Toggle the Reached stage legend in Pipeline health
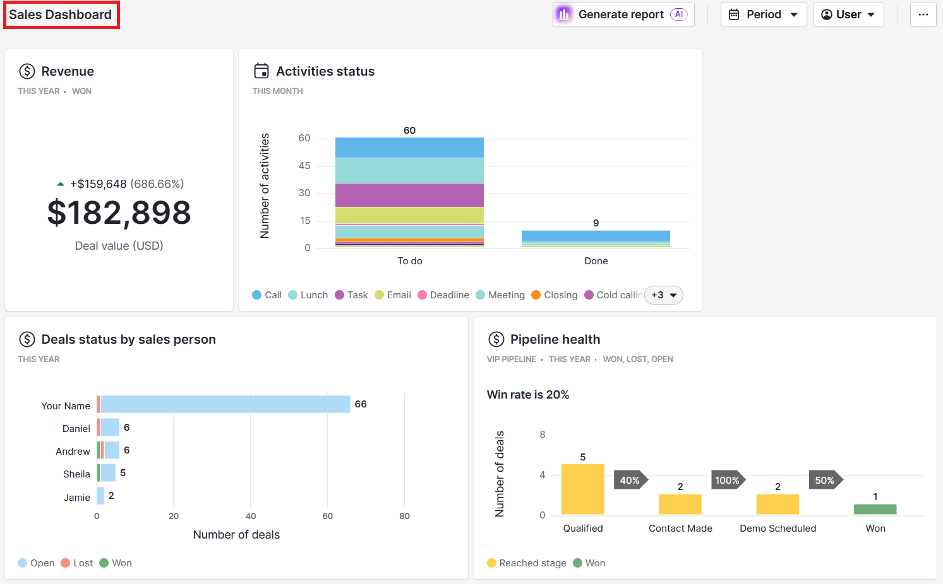The height and width of the screenshot is (584, 943). pos(526,563)
